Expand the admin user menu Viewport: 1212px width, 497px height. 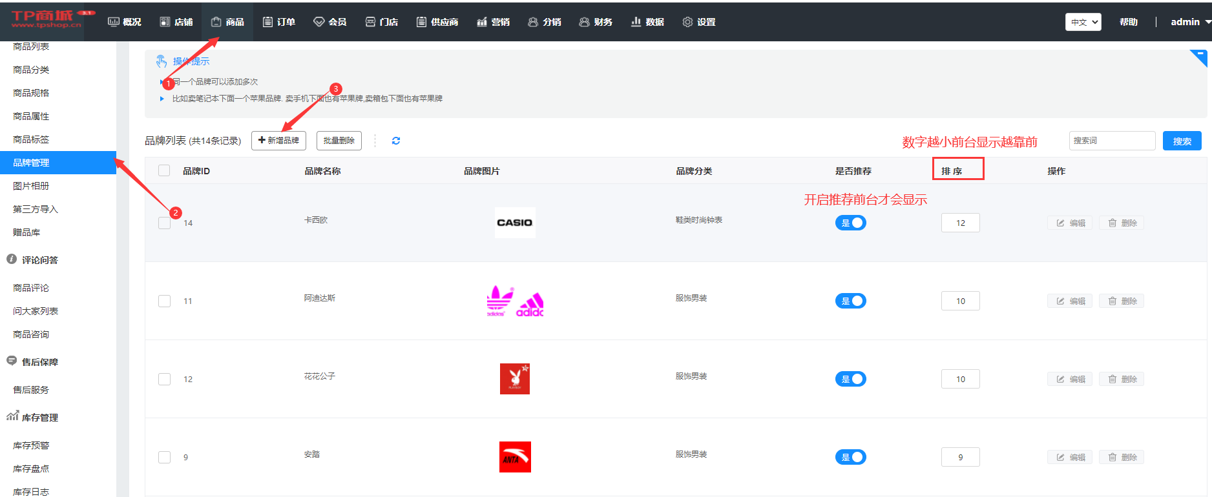1190,22
